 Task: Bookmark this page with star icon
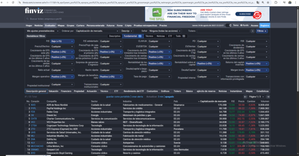pyautogui.click(x=268, y=2)
